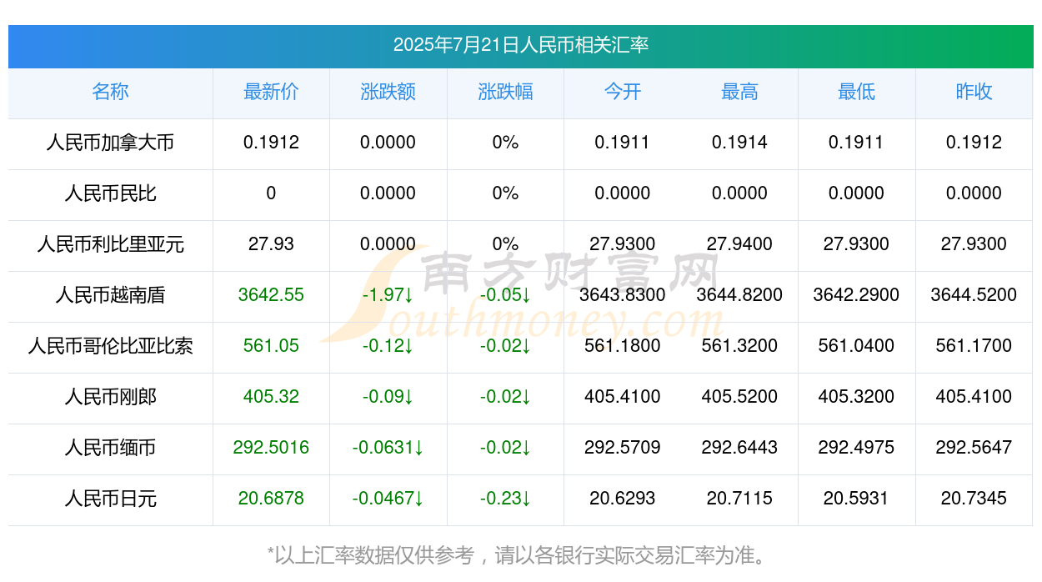Select 昨收 value '561.1700'
The image size is (1042, 582).
click(x=974, y=346)
